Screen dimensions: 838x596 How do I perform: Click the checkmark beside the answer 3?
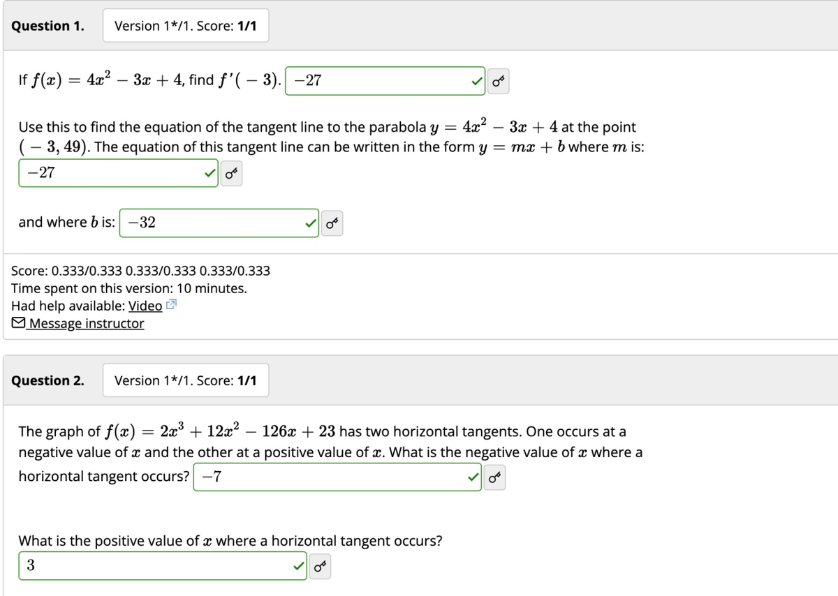(297, 567)
